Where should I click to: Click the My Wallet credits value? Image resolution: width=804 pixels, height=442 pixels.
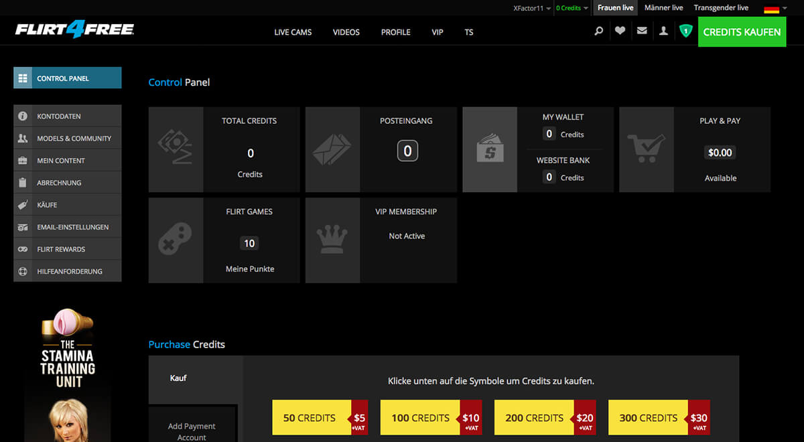549,134
